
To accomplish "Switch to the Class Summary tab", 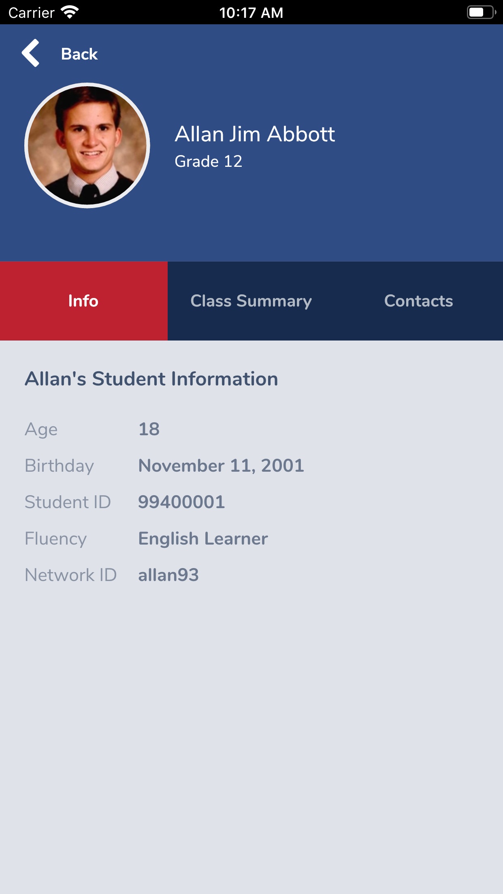I will coord(251,301).
